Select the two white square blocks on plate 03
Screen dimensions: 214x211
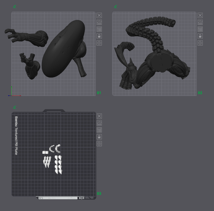45,152
